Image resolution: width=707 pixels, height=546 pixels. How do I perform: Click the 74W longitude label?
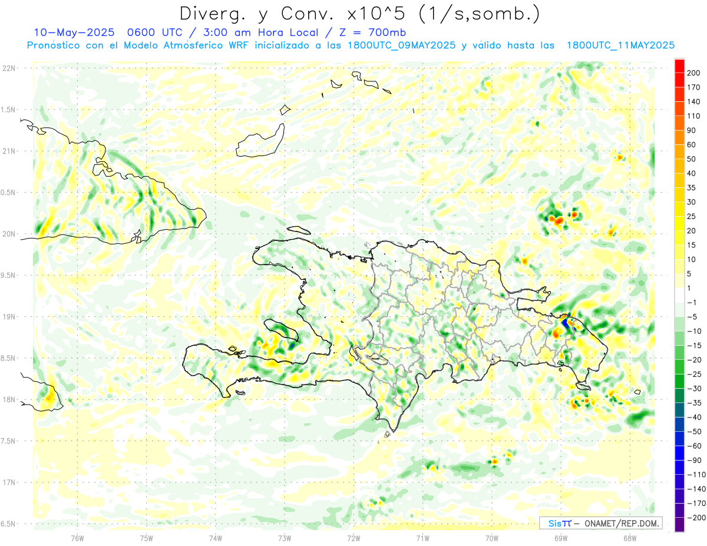click(216, 538)
